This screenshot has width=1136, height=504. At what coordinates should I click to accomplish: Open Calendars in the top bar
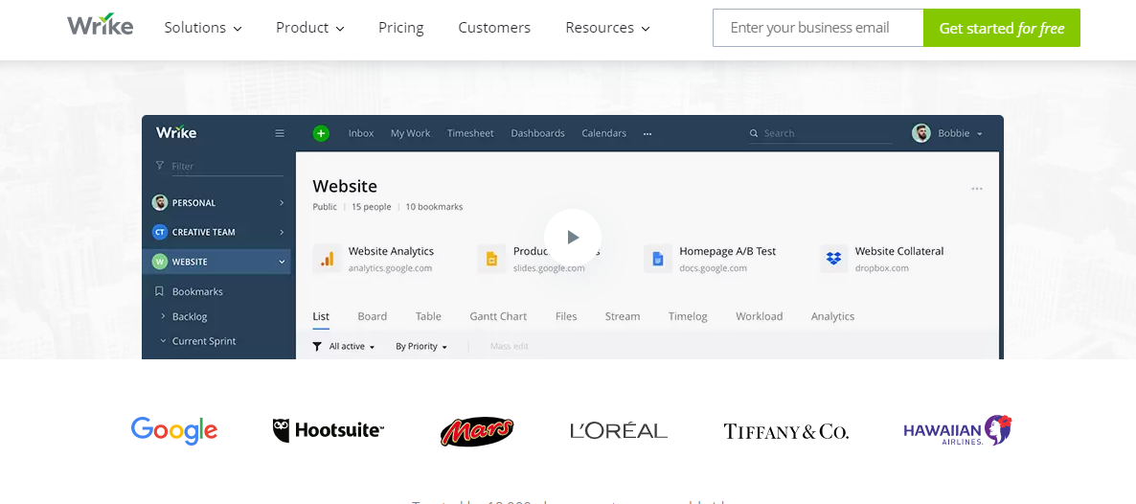click(604, 133)
